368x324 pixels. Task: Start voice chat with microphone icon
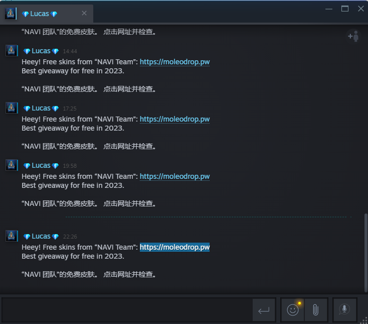(344, 309)
